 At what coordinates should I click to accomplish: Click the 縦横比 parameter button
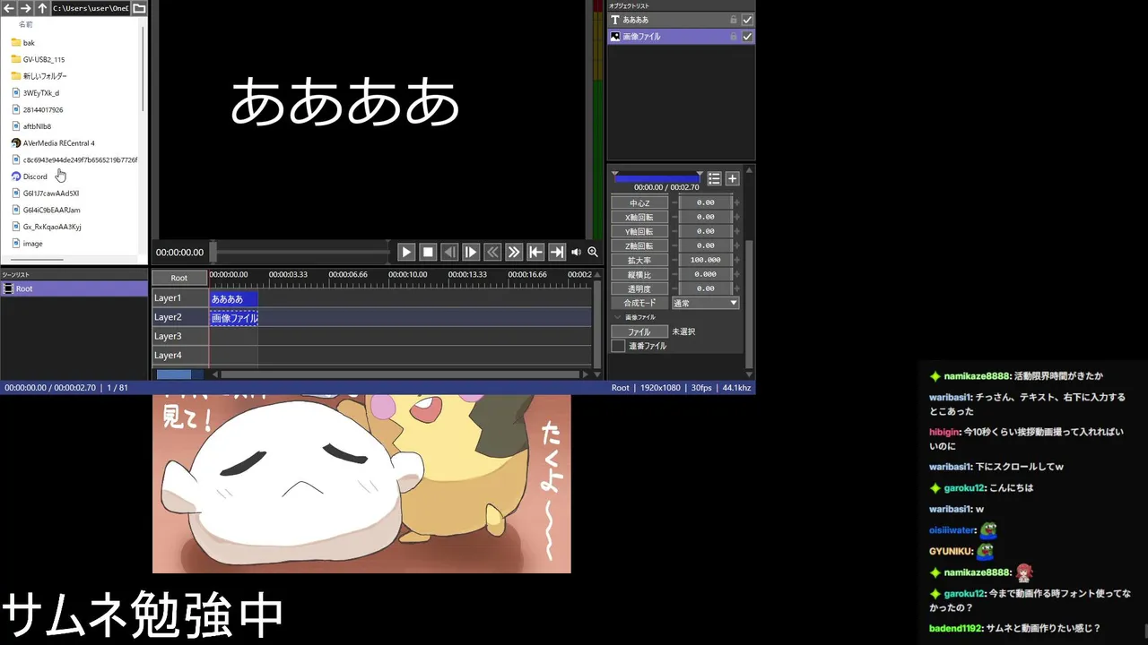click(639, 274)
